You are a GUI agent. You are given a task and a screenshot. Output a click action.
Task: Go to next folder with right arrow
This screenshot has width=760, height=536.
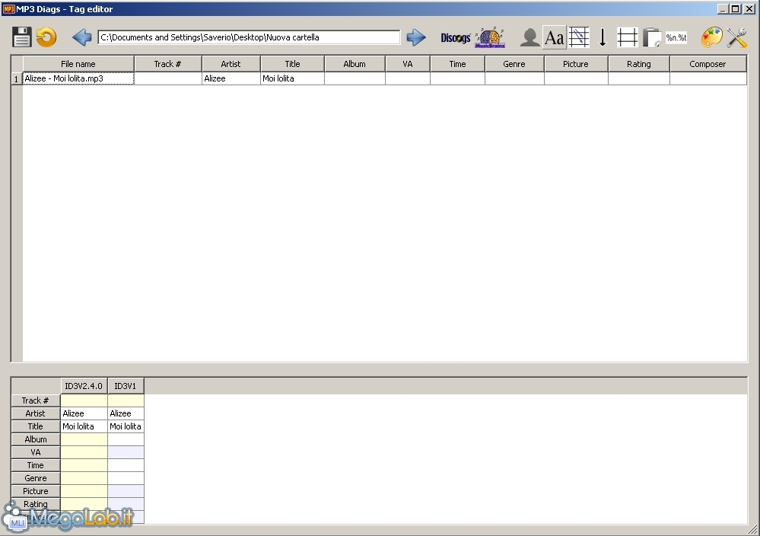pos(415,37)
